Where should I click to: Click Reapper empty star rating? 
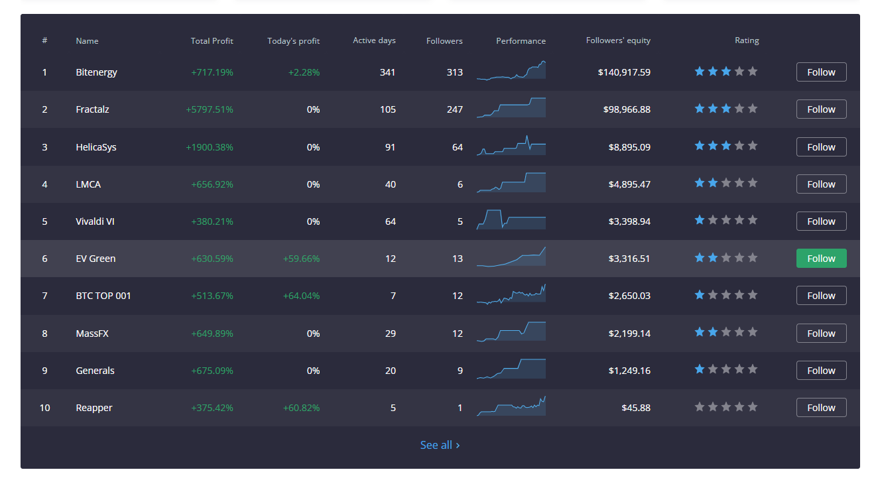(726, 407)
